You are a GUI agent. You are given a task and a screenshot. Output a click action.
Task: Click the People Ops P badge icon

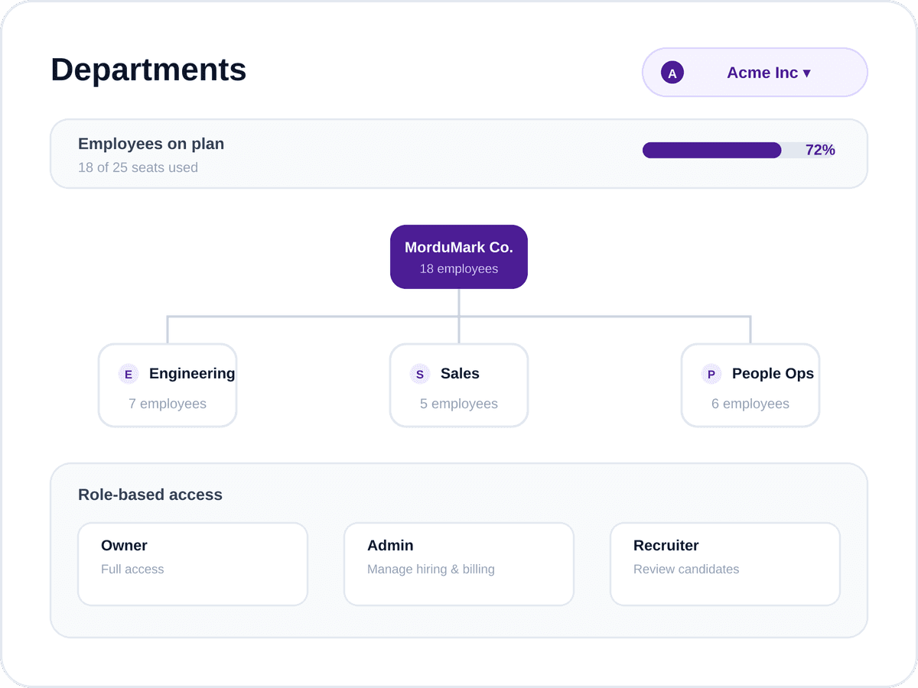tap(711, 374)
